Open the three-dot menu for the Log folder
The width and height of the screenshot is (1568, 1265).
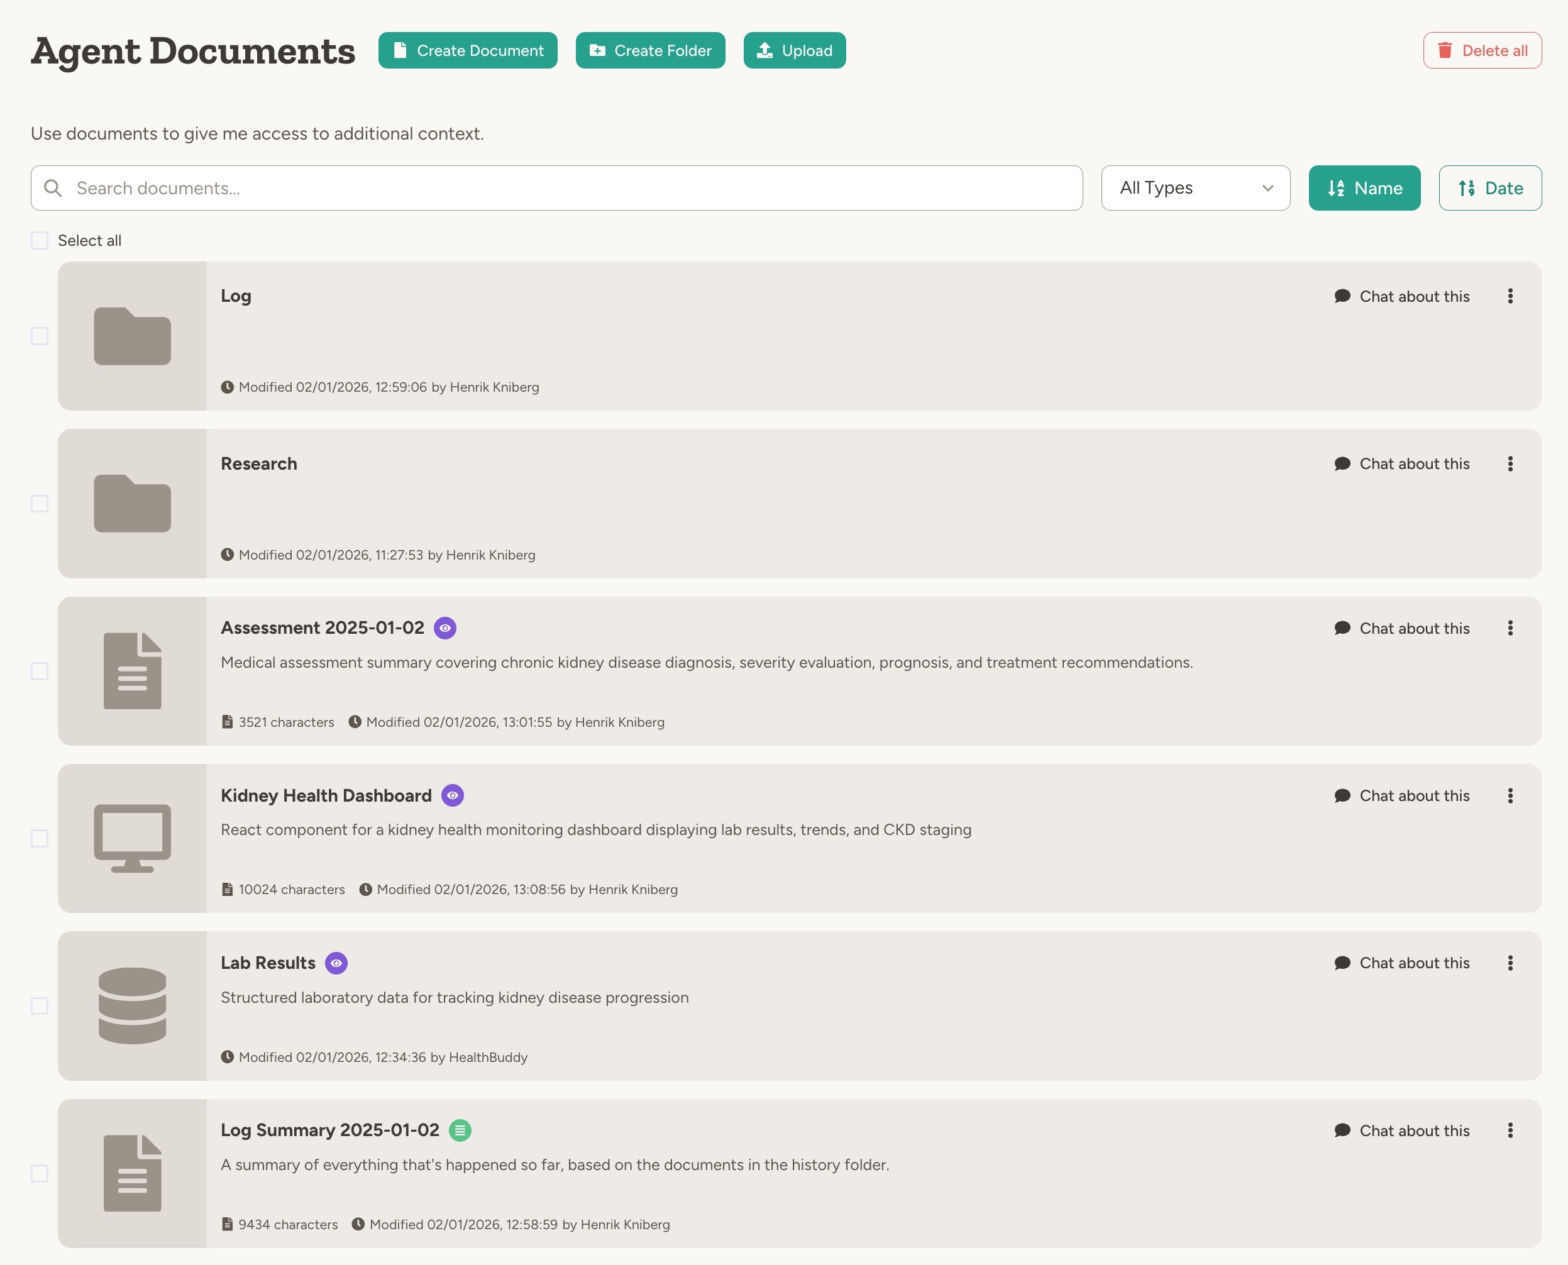(x=1510, y=296)
